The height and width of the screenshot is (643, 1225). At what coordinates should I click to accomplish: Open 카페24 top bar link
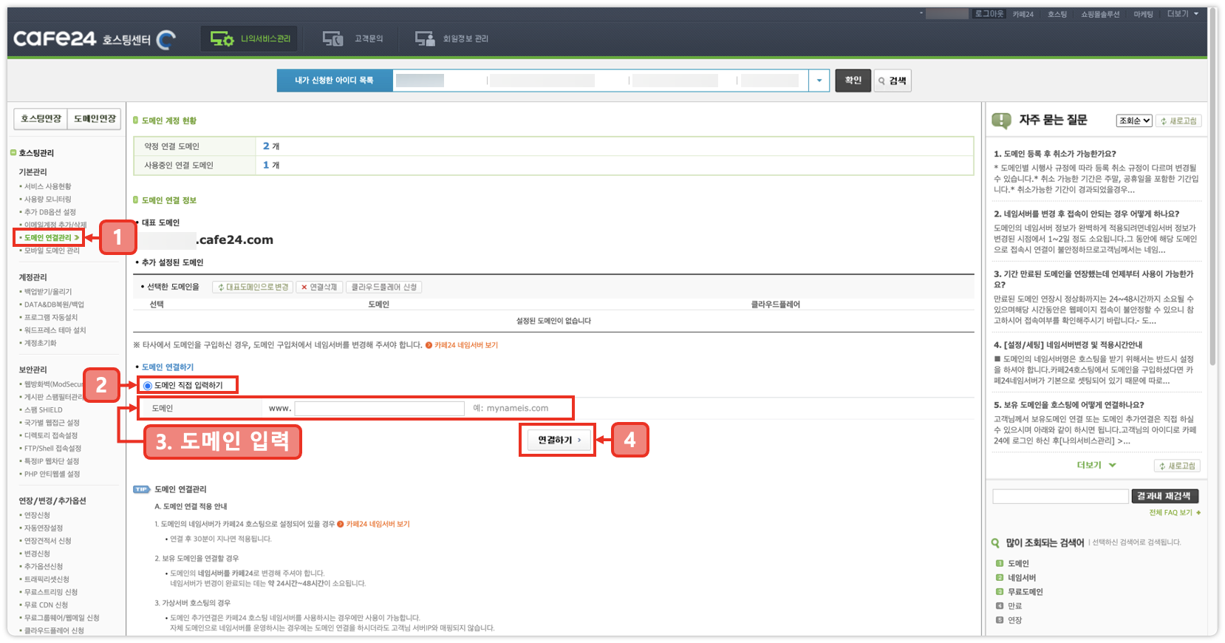tap(1023, 14)
